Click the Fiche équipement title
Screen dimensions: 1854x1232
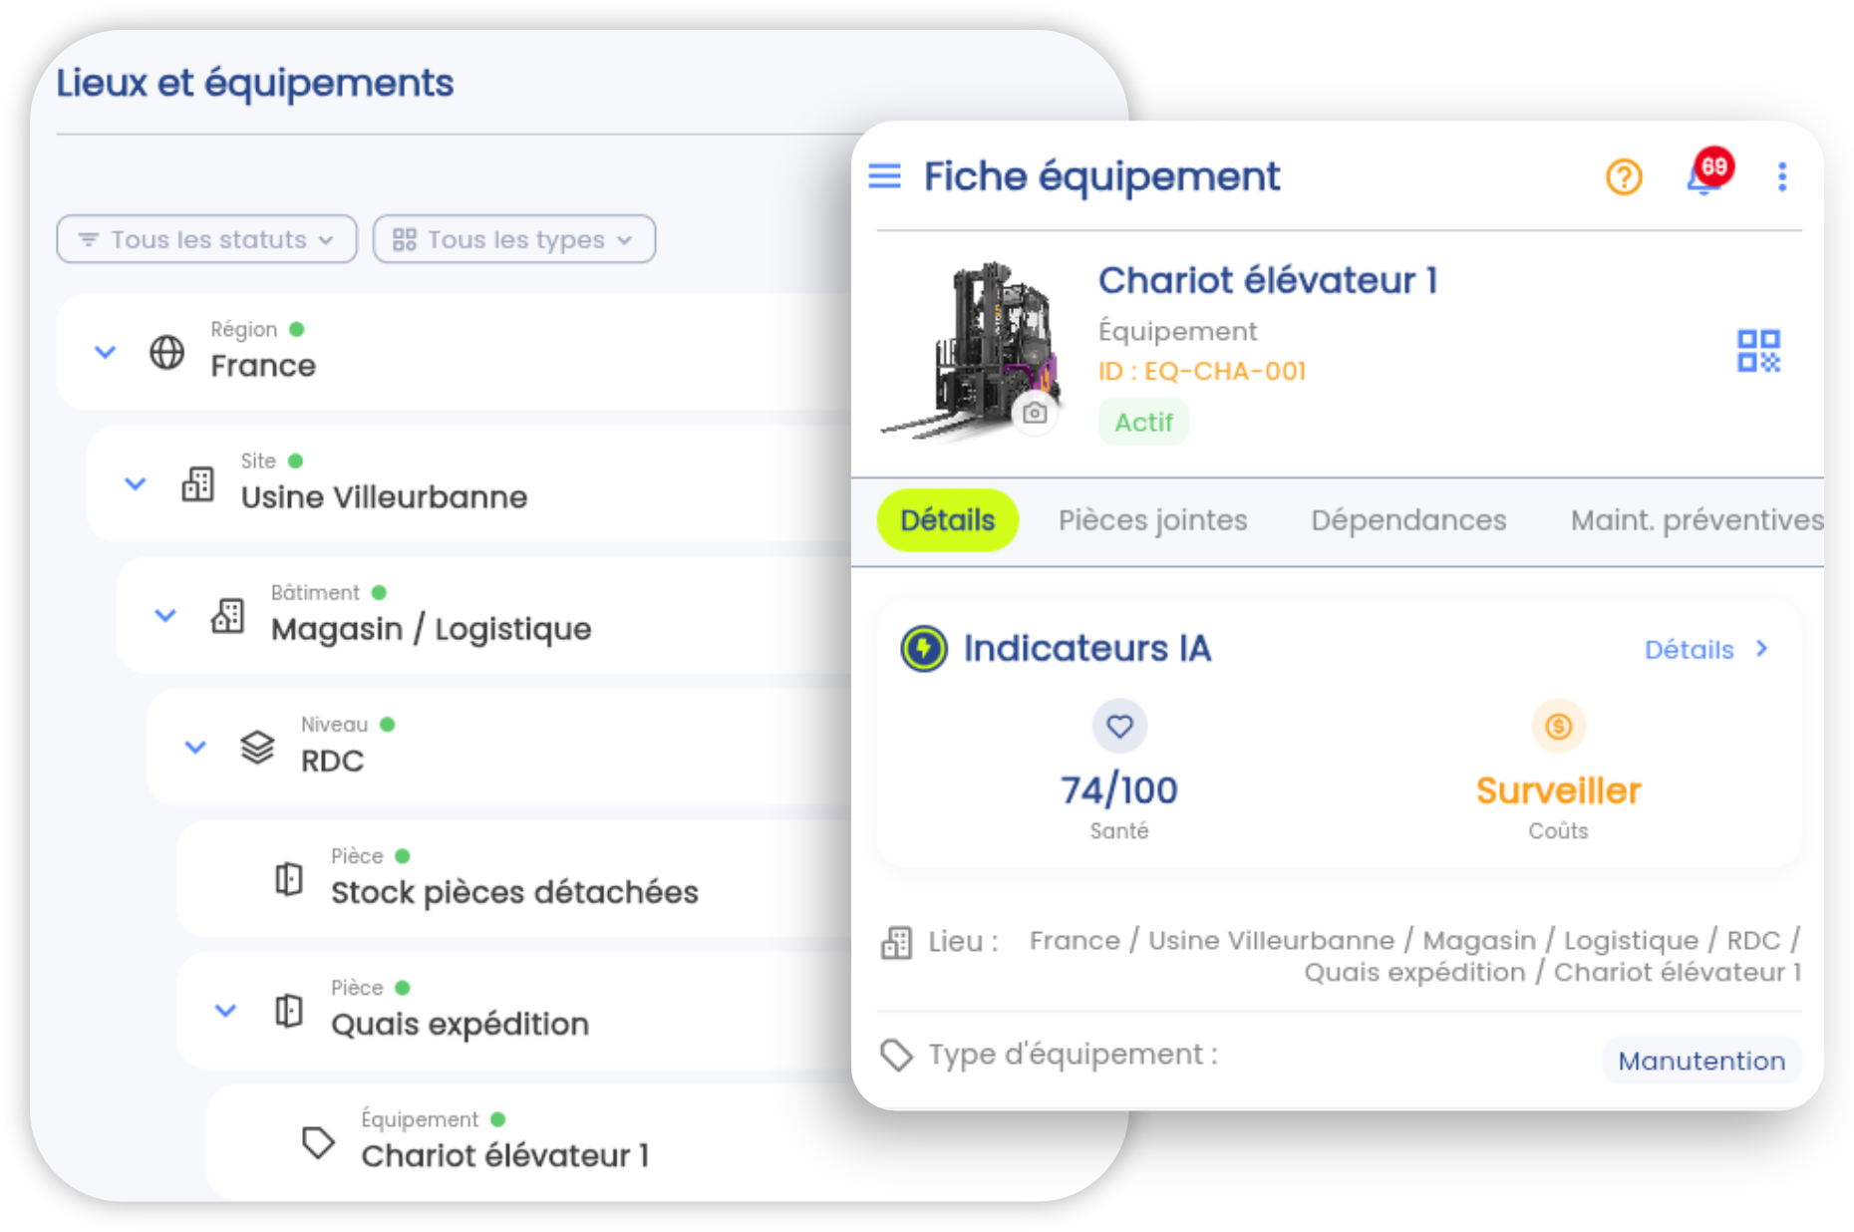(1101, 176)
